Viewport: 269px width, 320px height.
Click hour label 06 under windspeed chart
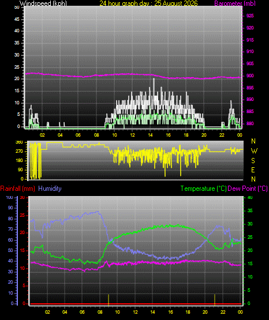pyautogui.click(x=78, y=135)
